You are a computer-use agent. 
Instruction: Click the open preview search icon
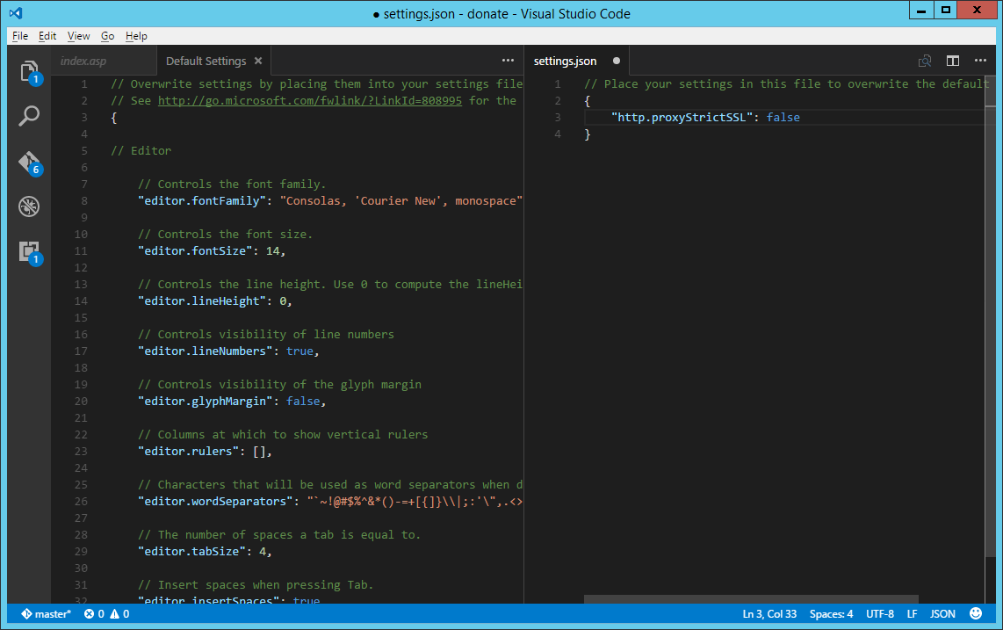click(x=924, y=61)
